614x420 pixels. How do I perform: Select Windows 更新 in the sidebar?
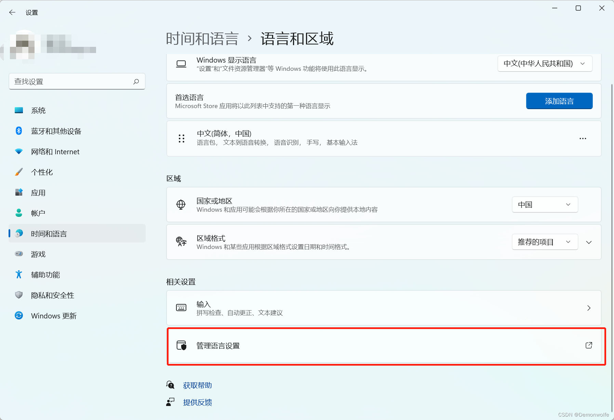coord(77,316)
